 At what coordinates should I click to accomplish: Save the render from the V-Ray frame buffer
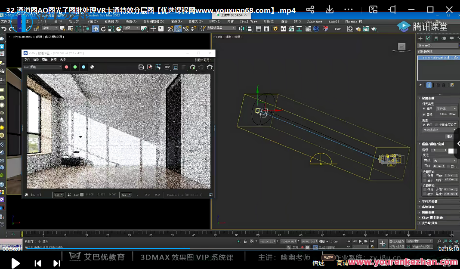click(x=141, y=67)
